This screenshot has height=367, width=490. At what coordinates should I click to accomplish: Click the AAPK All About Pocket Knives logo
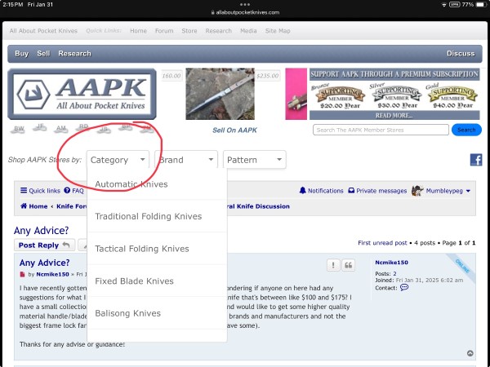(x=82, y=94)
